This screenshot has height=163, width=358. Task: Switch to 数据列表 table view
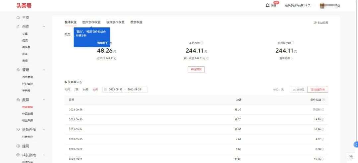pyautogui.click(x=318, y=90)
